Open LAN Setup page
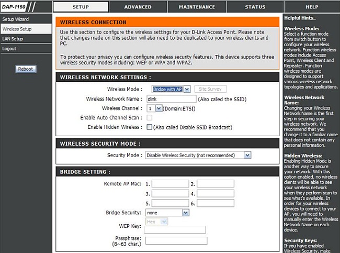Image resolution: width=340 pixels, height=253 pixels. pos(13,39)
